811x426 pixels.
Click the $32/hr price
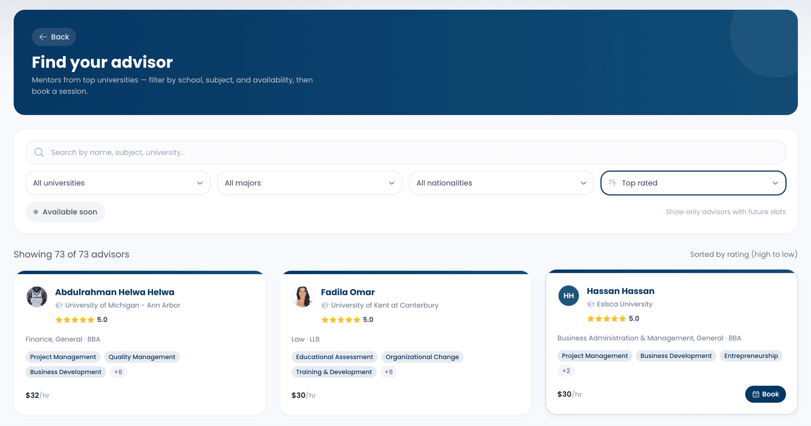pos(37,395)
